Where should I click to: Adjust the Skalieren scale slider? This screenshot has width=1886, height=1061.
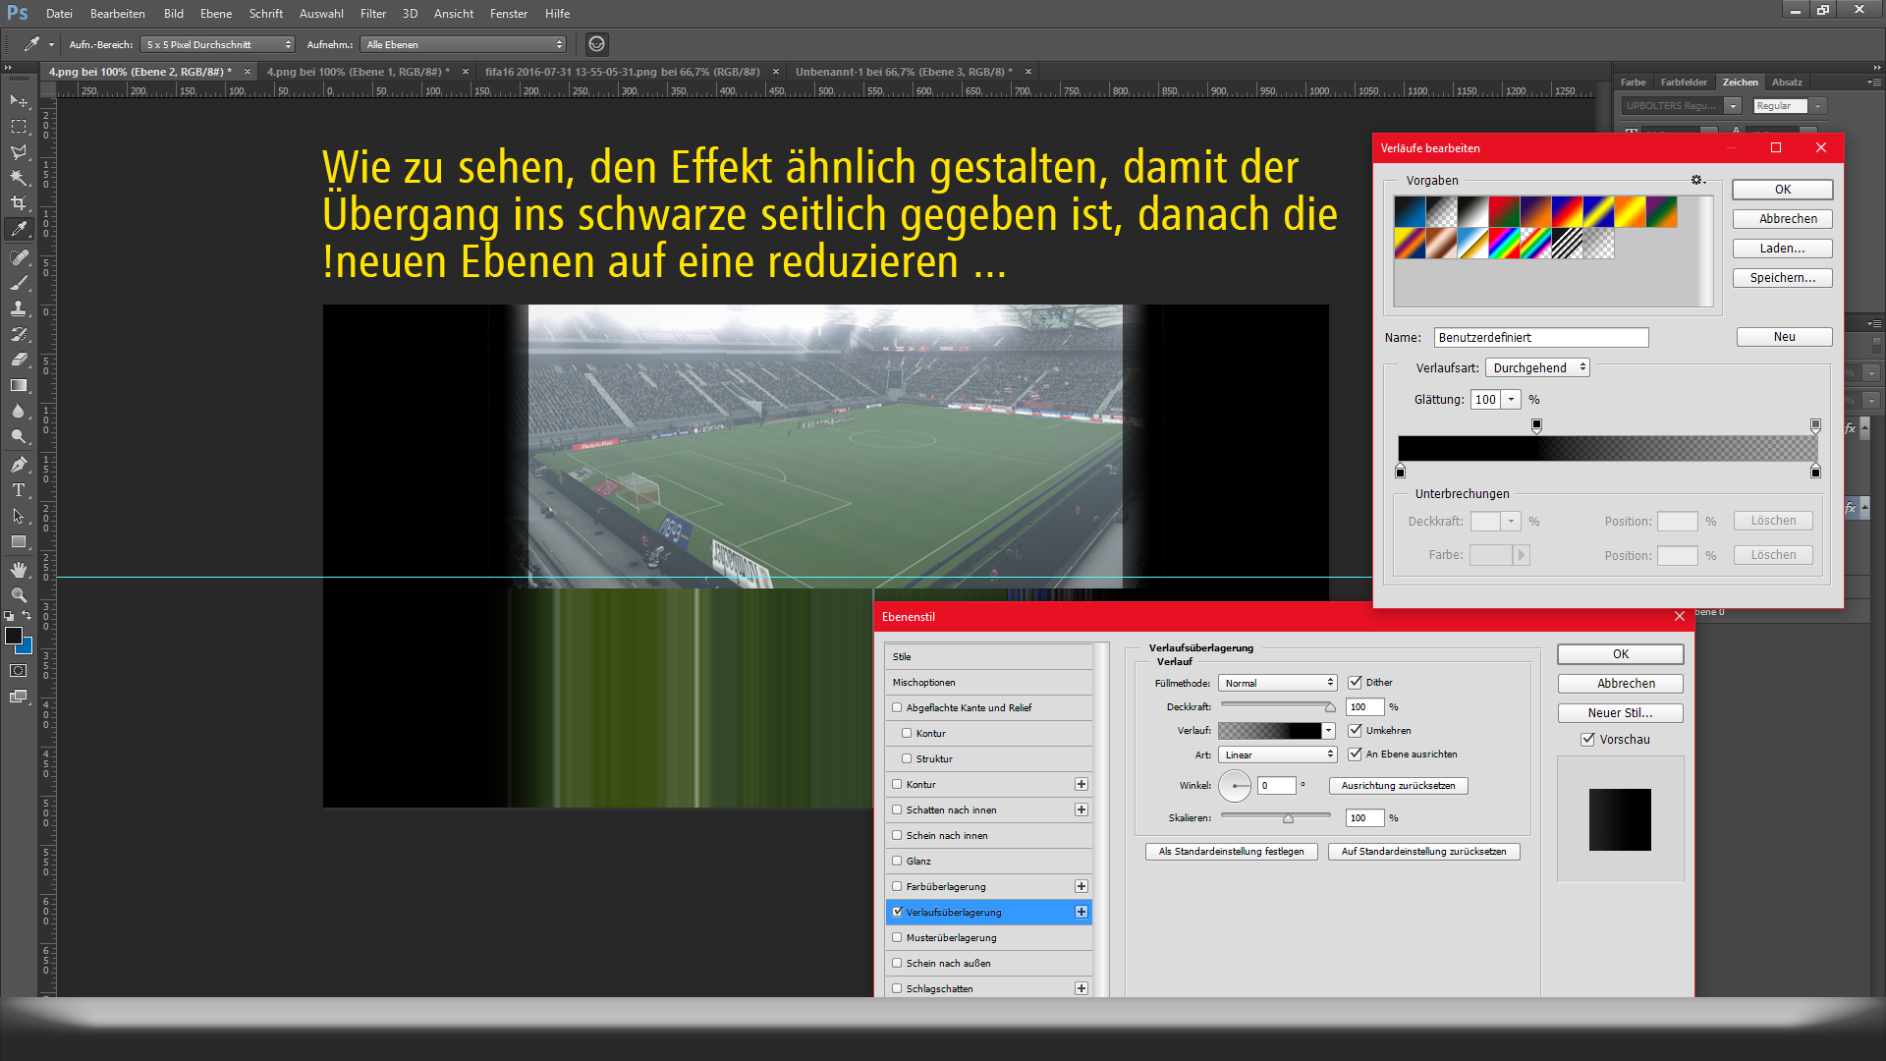click(x=1288, y=818)
